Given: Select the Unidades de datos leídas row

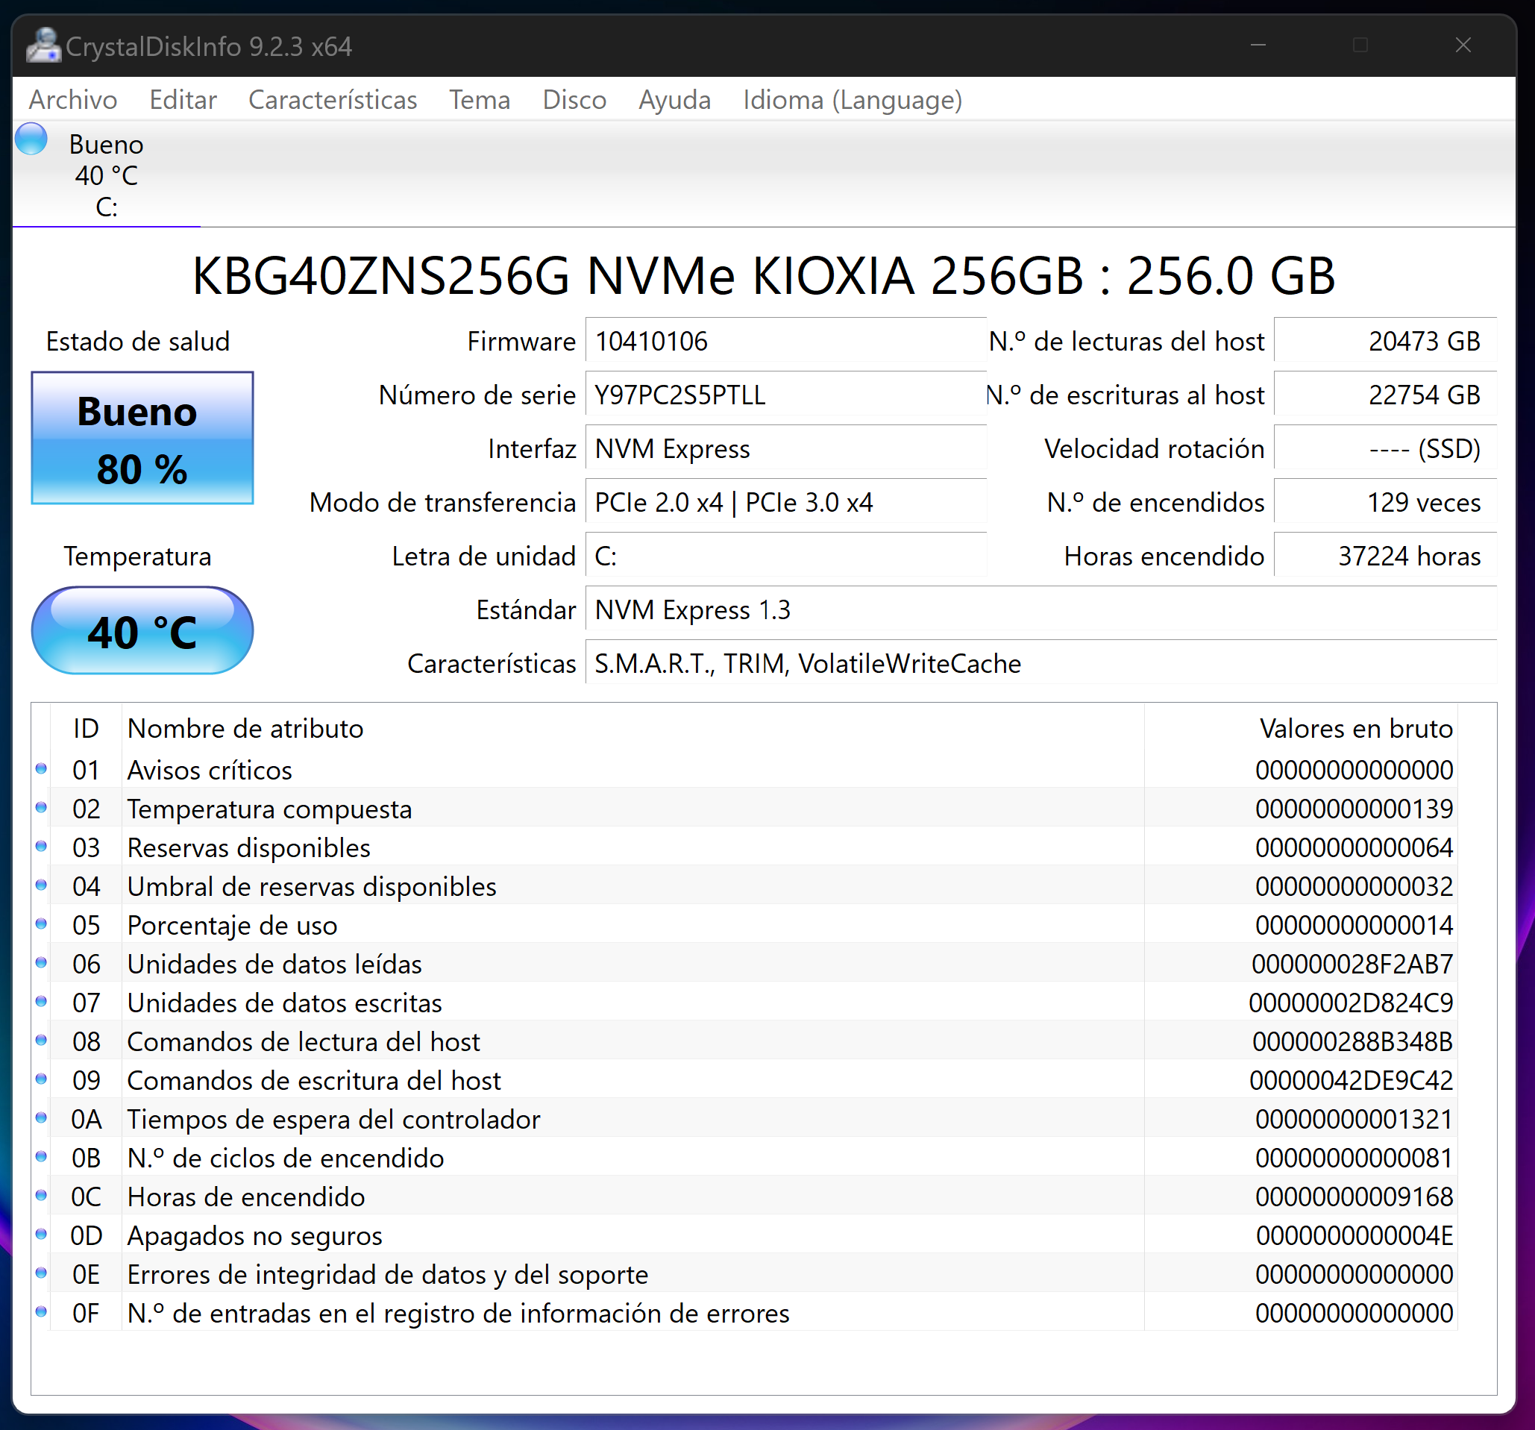Looking at the screenshot, I should tap(745, 964).
